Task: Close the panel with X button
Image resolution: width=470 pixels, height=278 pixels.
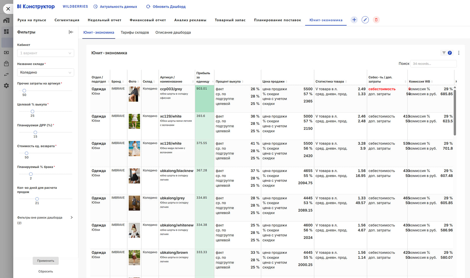Action: pos(8,9)
